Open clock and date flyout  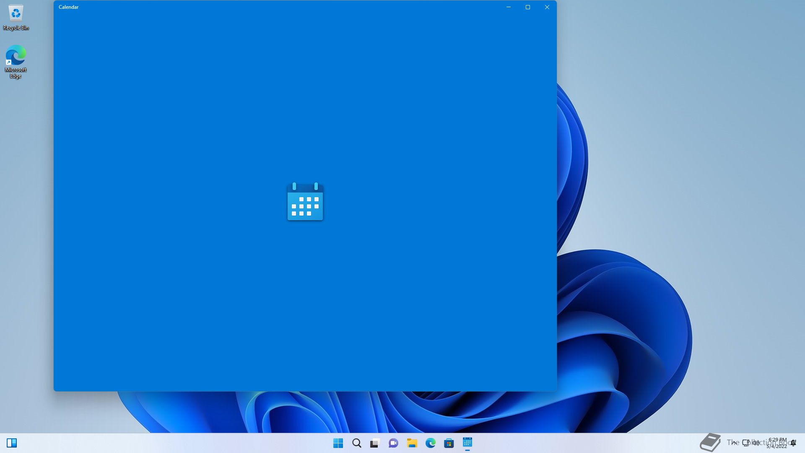[777, 443]
